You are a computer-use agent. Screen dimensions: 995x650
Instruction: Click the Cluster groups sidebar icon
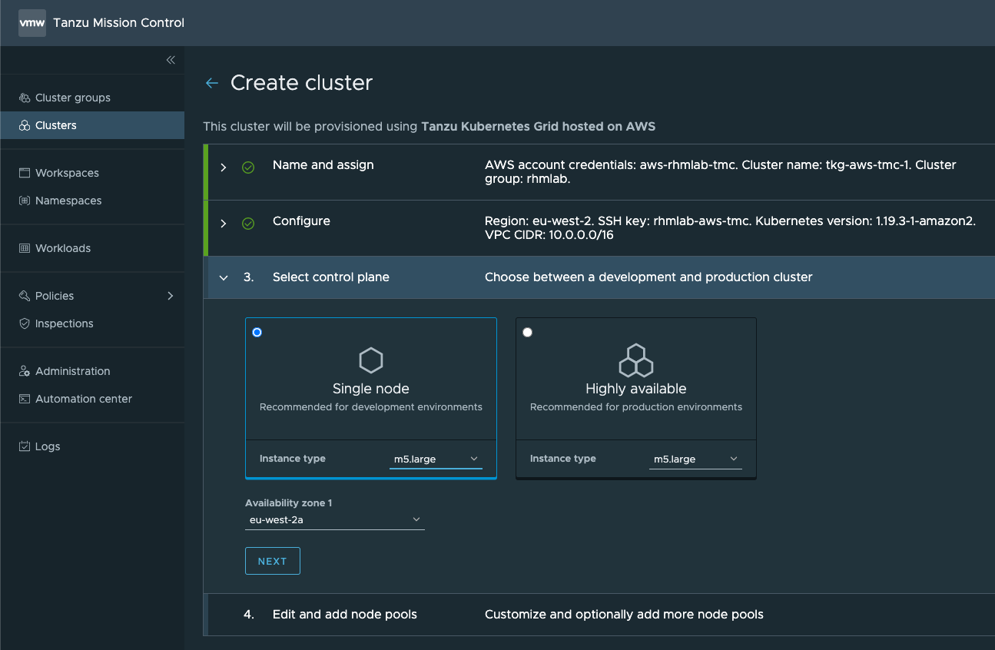point(25,98)
